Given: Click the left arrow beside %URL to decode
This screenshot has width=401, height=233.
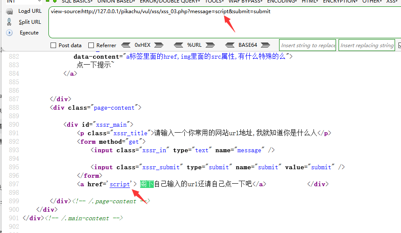Looking at the screenshot, I should [178, 45].
